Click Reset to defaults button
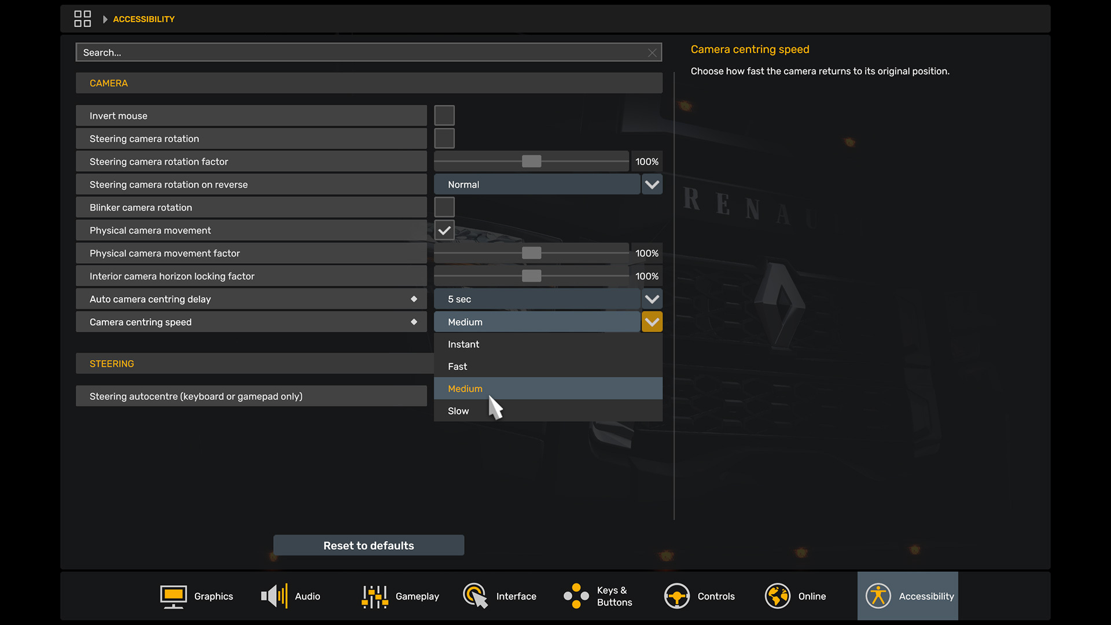 click(369, 545)
